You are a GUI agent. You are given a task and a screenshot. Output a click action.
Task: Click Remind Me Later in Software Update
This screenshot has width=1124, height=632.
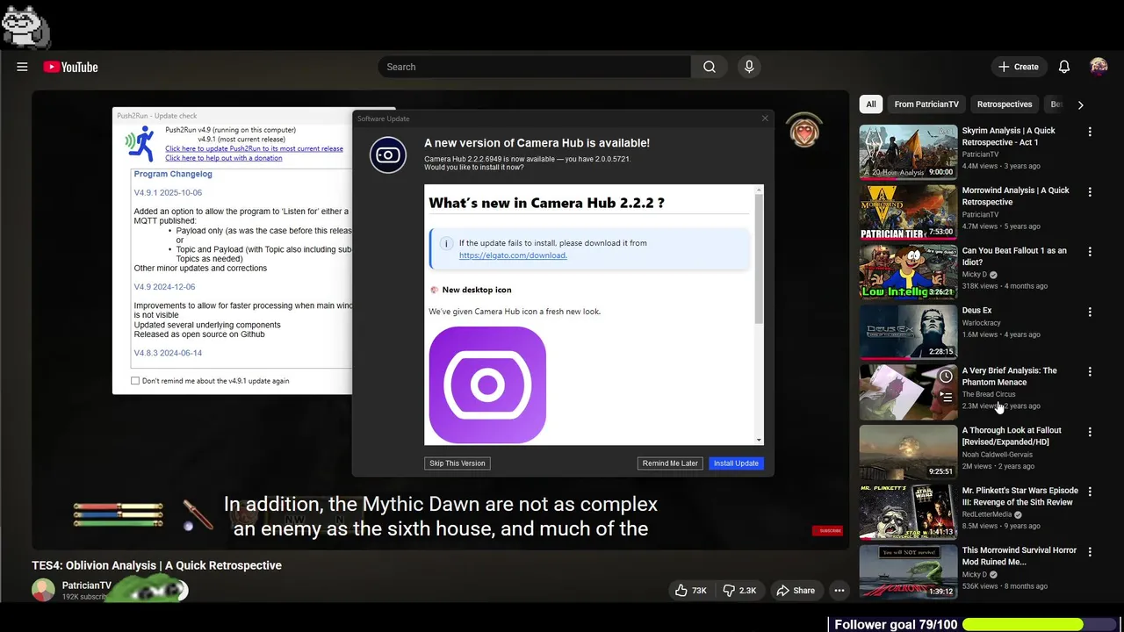(670, 463)
